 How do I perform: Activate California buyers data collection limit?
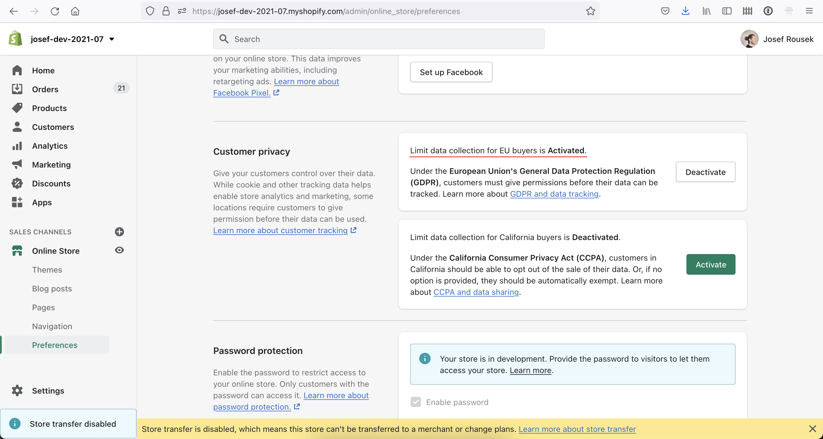[x=710, y=265]
